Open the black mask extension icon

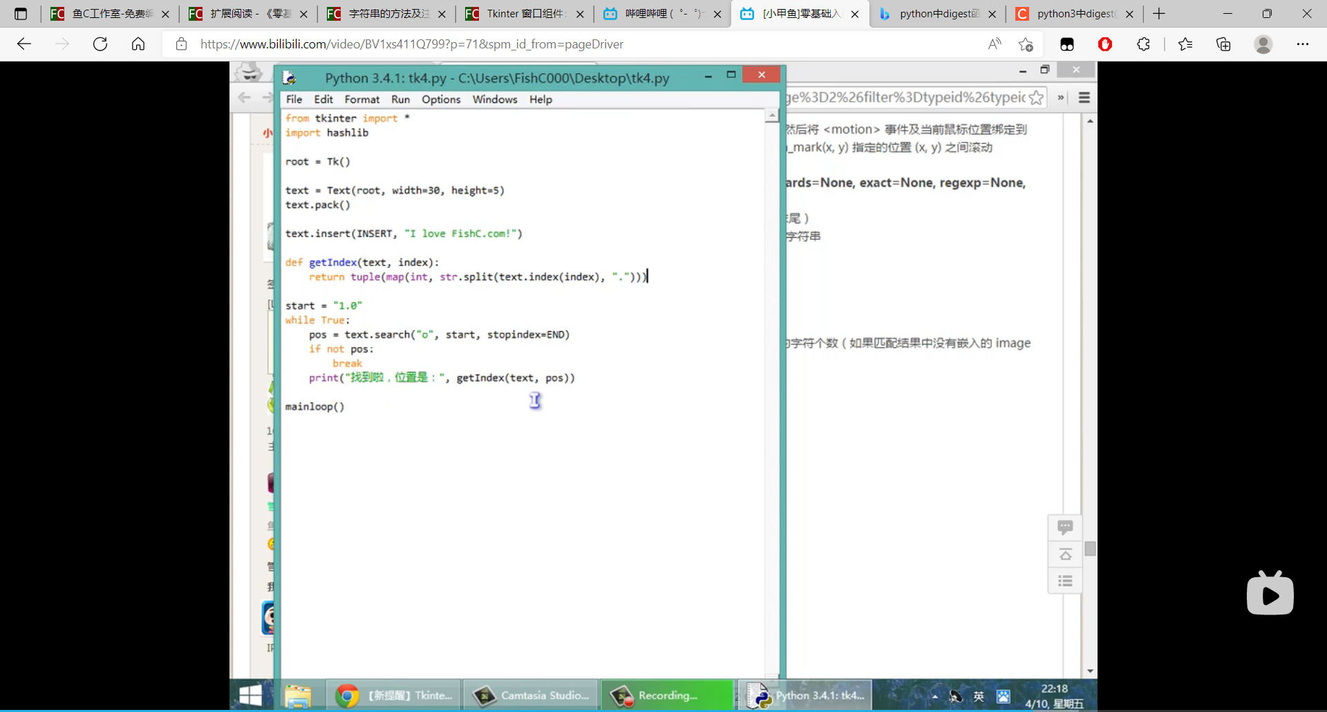point(1067,44)
